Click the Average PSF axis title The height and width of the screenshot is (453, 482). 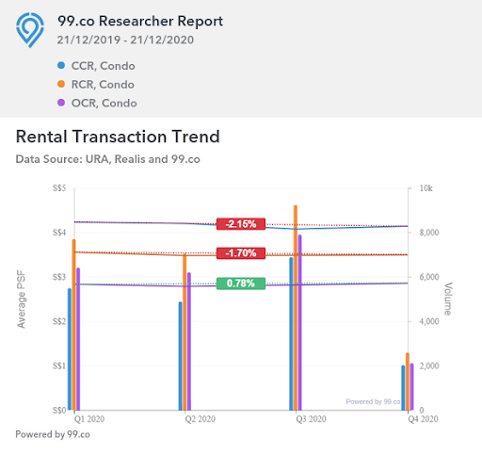(x=21, y=299)
